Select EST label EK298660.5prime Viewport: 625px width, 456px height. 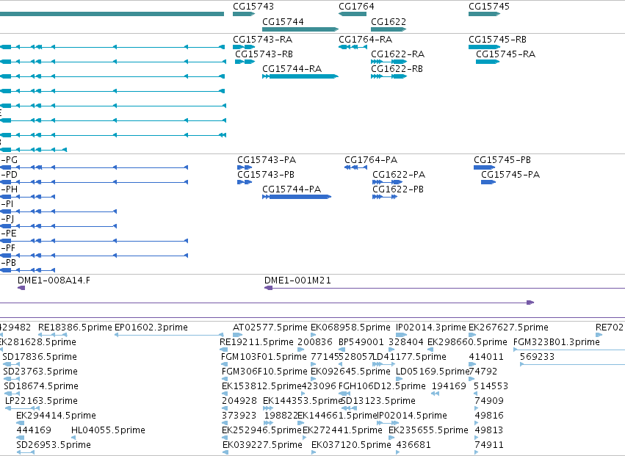point(467,342)
